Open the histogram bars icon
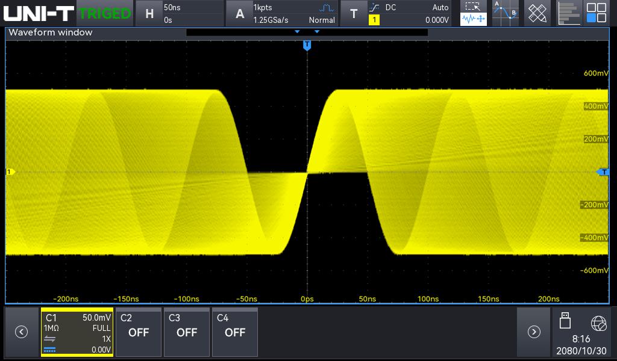The image size is (617, 361). (x=568, y=13)
